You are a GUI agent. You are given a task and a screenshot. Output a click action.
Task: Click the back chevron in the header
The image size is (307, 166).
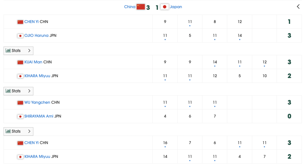point(298,7)
